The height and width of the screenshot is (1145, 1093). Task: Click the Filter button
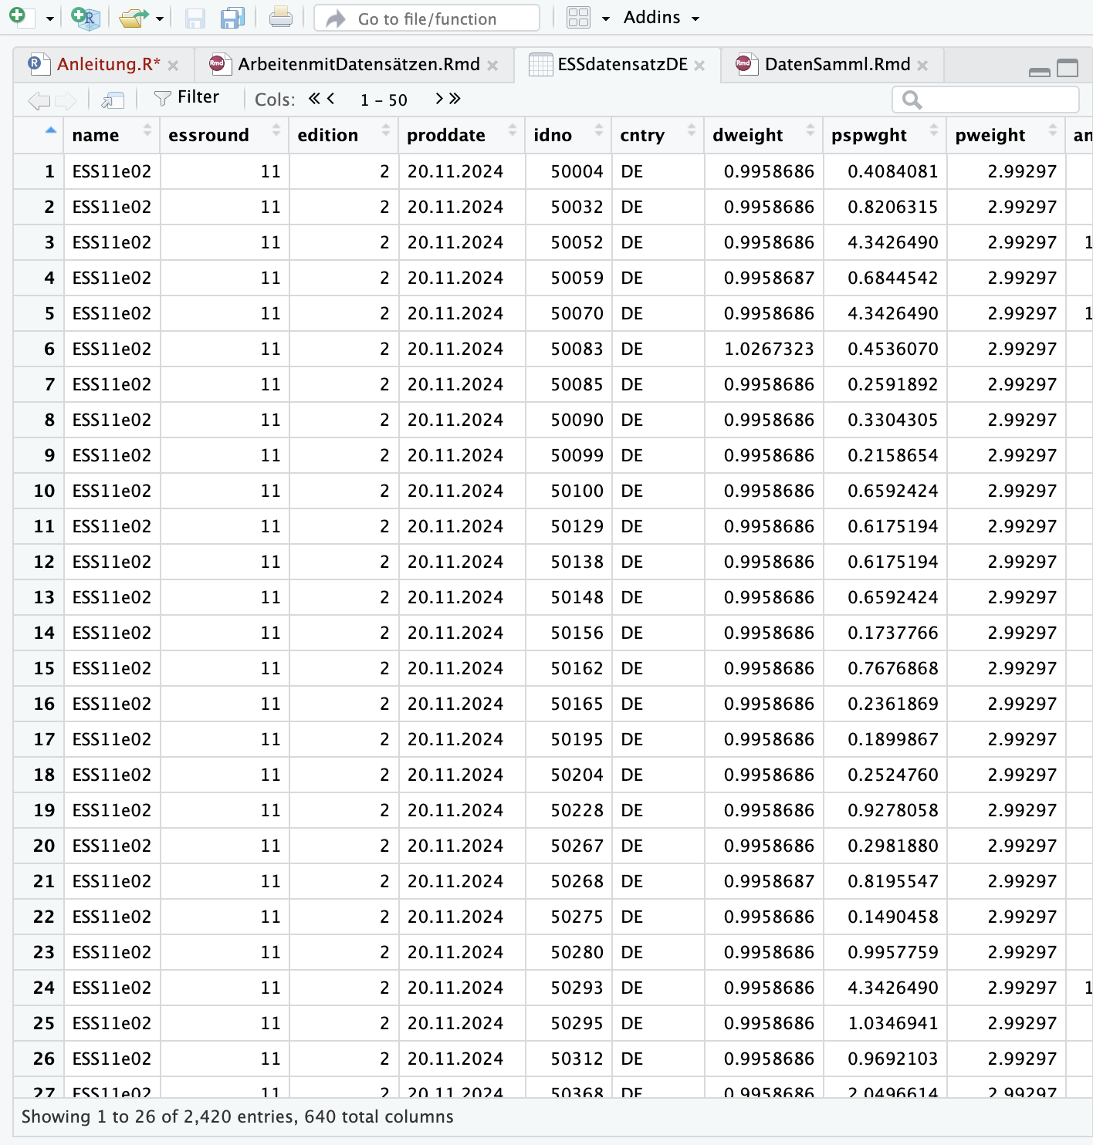tap(187, 98)
